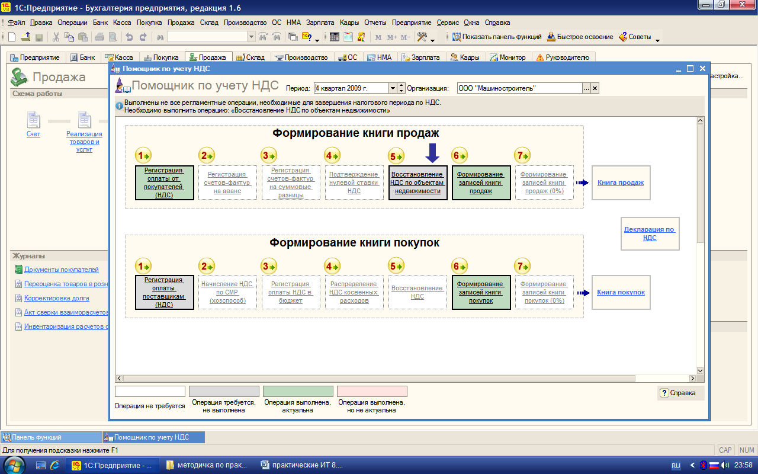Click the Print preview icon

(112, 37)
